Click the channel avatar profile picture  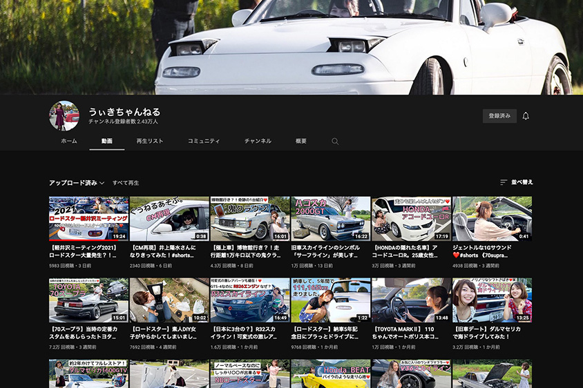coord(64,116)
